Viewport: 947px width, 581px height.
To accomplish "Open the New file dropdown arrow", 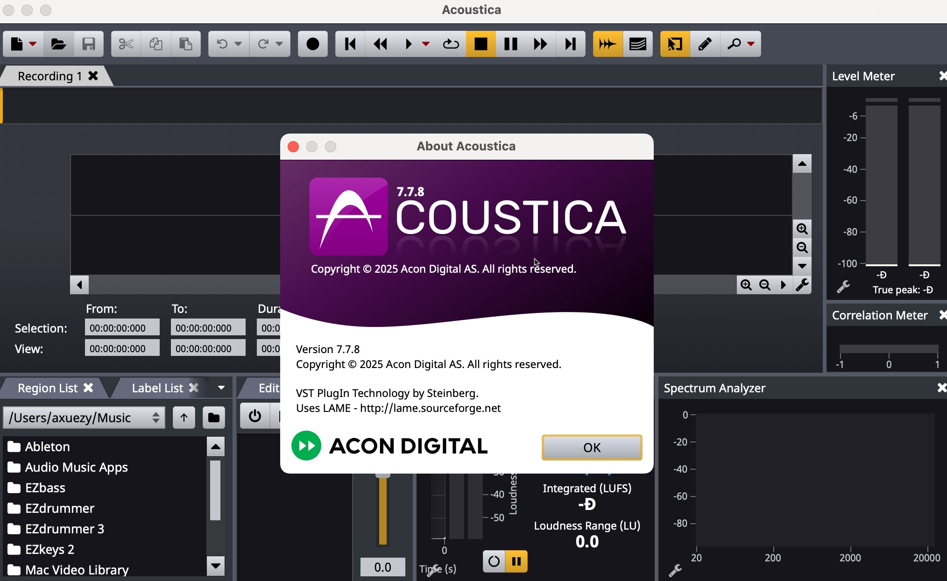I will [x=33, y=44].
